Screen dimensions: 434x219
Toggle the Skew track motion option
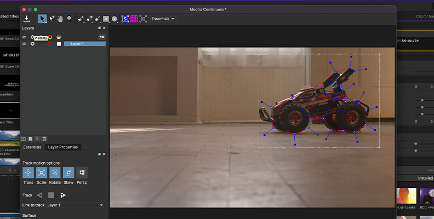coord(68,172)
